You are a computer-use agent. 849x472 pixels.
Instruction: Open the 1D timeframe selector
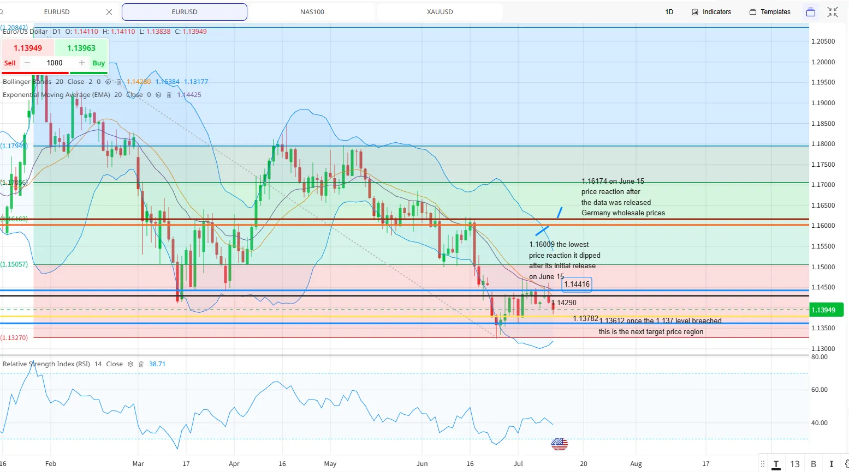669,12
